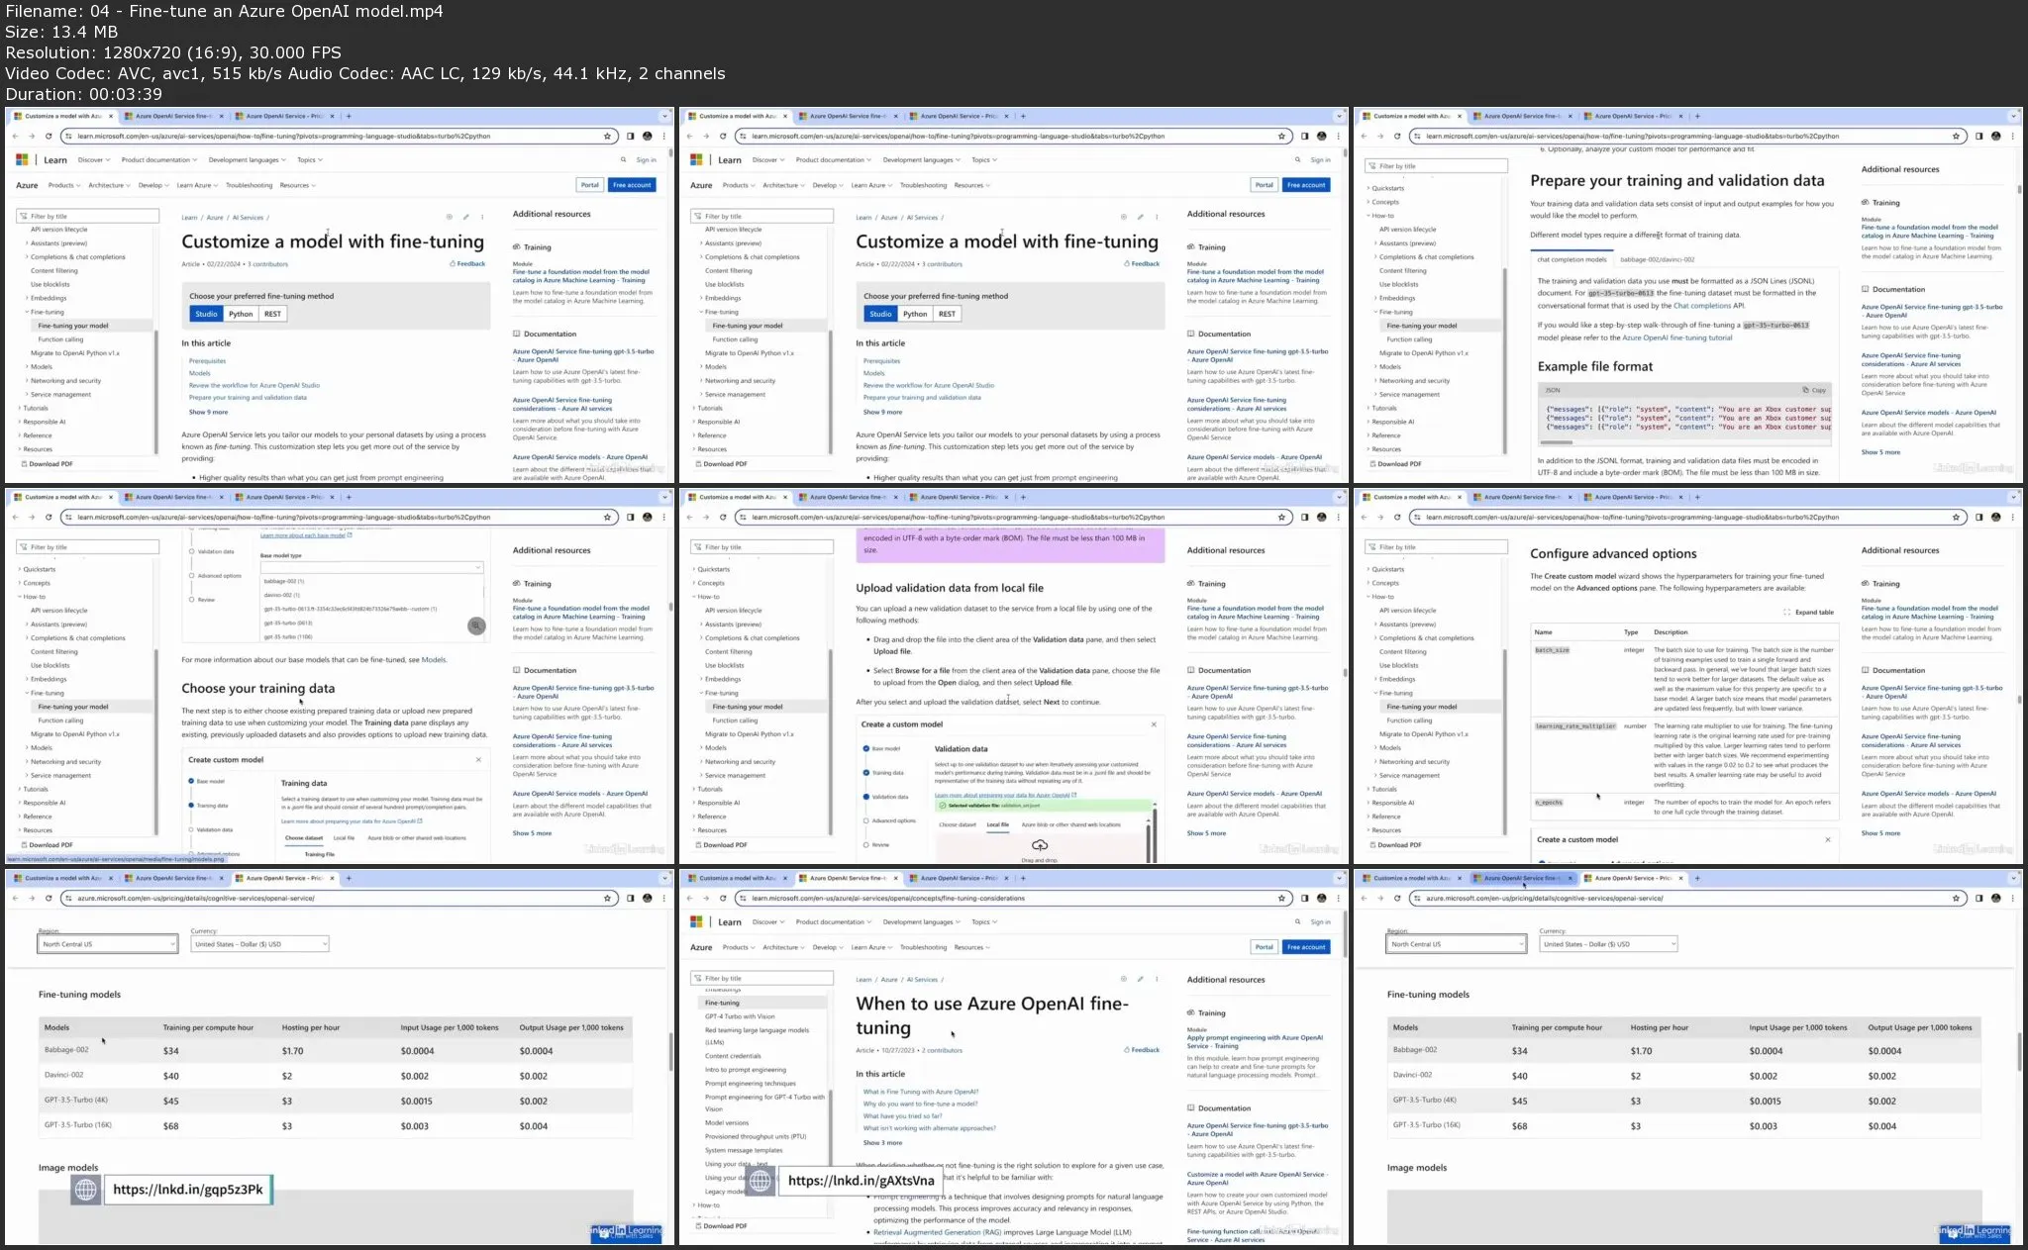
Task: Click 'Filter by title' box in 'Configure advanced options' frame
Action: coord(1437,547)
